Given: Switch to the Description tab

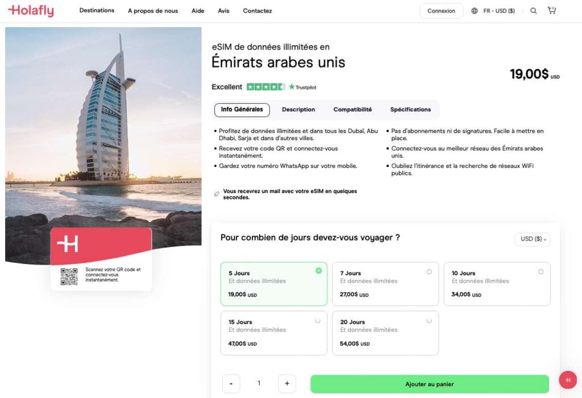Looking at the screenshot, I should (x=298, y=110).
